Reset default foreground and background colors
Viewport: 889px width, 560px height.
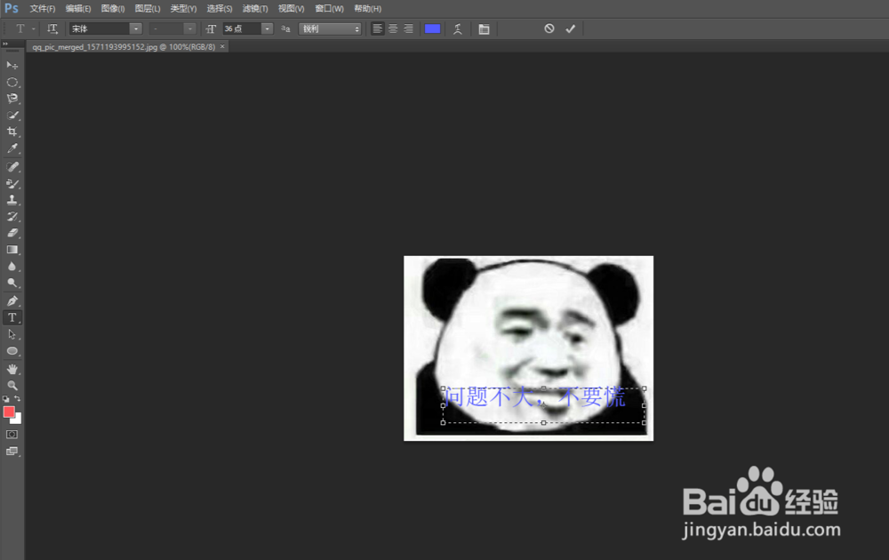5,398
